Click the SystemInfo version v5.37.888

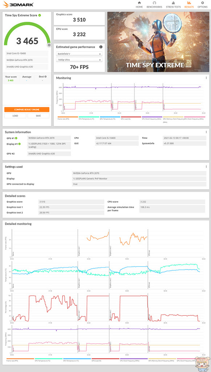click(x=184, y=143)
